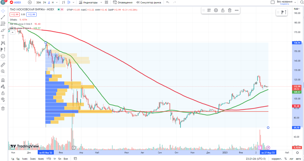Screen dimensions: 304x161
Task: Select fixed range volume profile favorite tool
Action: [284, 12]
